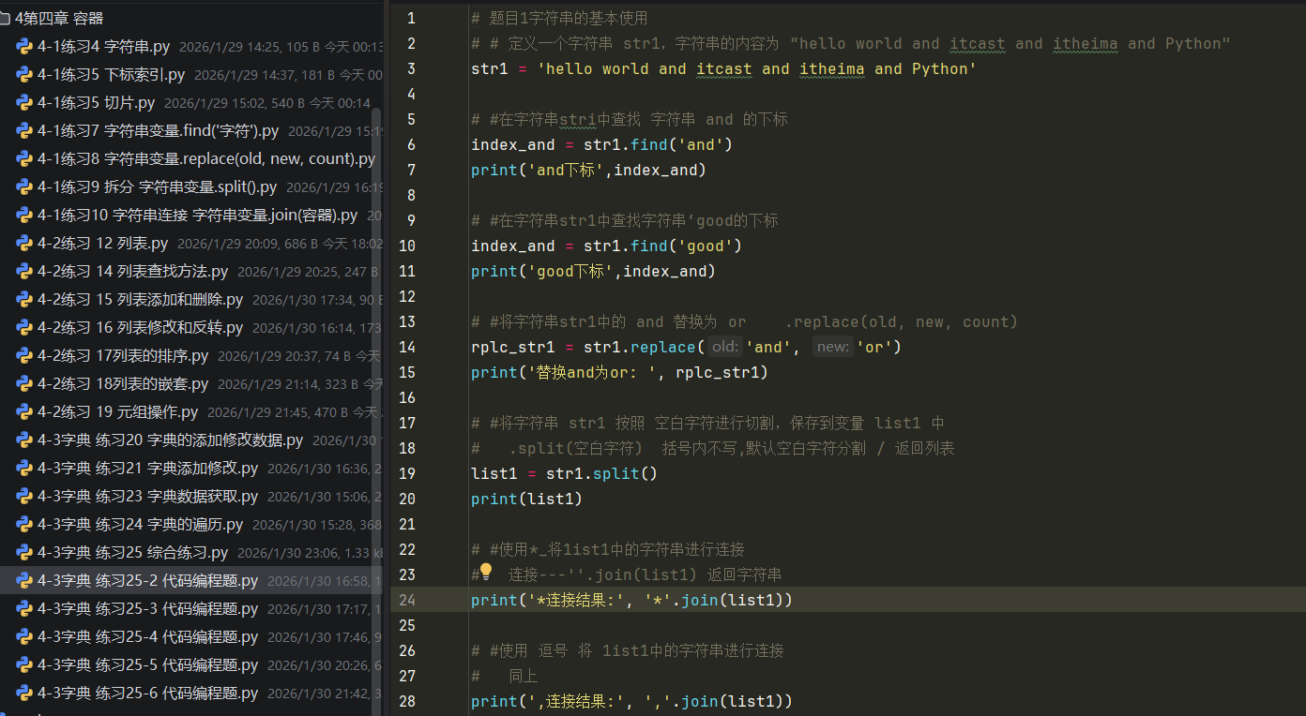This screenshot has height=716, width=1306.
Task: Click the folder icon of 4第四章 容器
Action: (5, 18)
